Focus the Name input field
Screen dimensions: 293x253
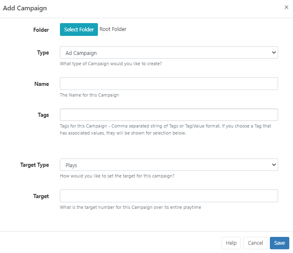pos(169,84)
